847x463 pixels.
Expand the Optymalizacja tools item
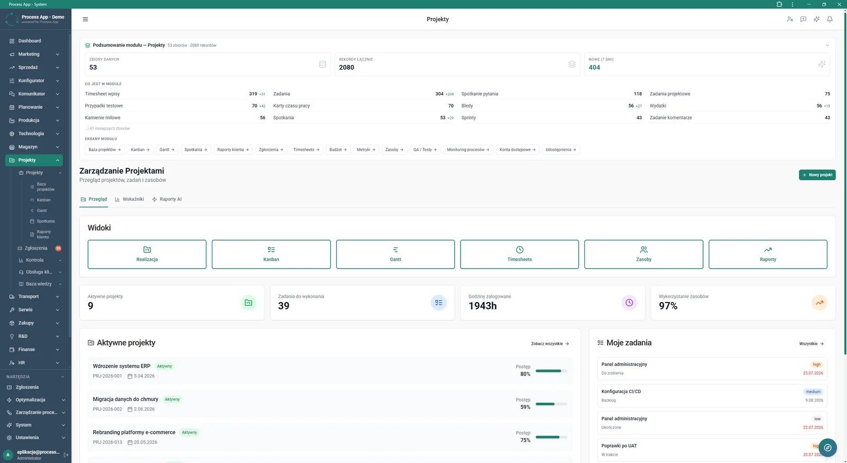pyautogui.click(x=35, y=400)
